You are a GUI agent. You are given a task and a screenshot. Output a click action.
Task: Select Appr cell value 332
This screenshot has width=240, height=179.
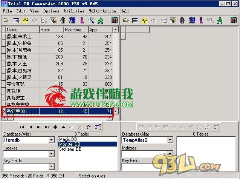(100, 71)
